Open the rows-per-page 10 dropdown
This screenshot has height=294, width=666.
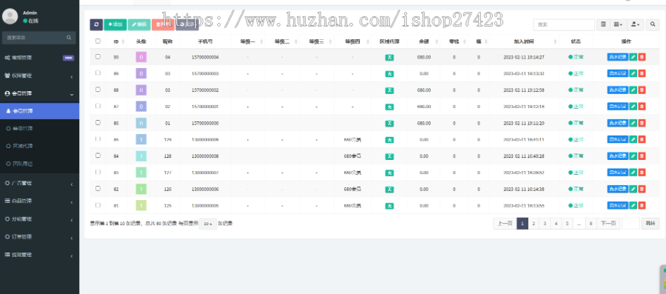click(208, 224)
